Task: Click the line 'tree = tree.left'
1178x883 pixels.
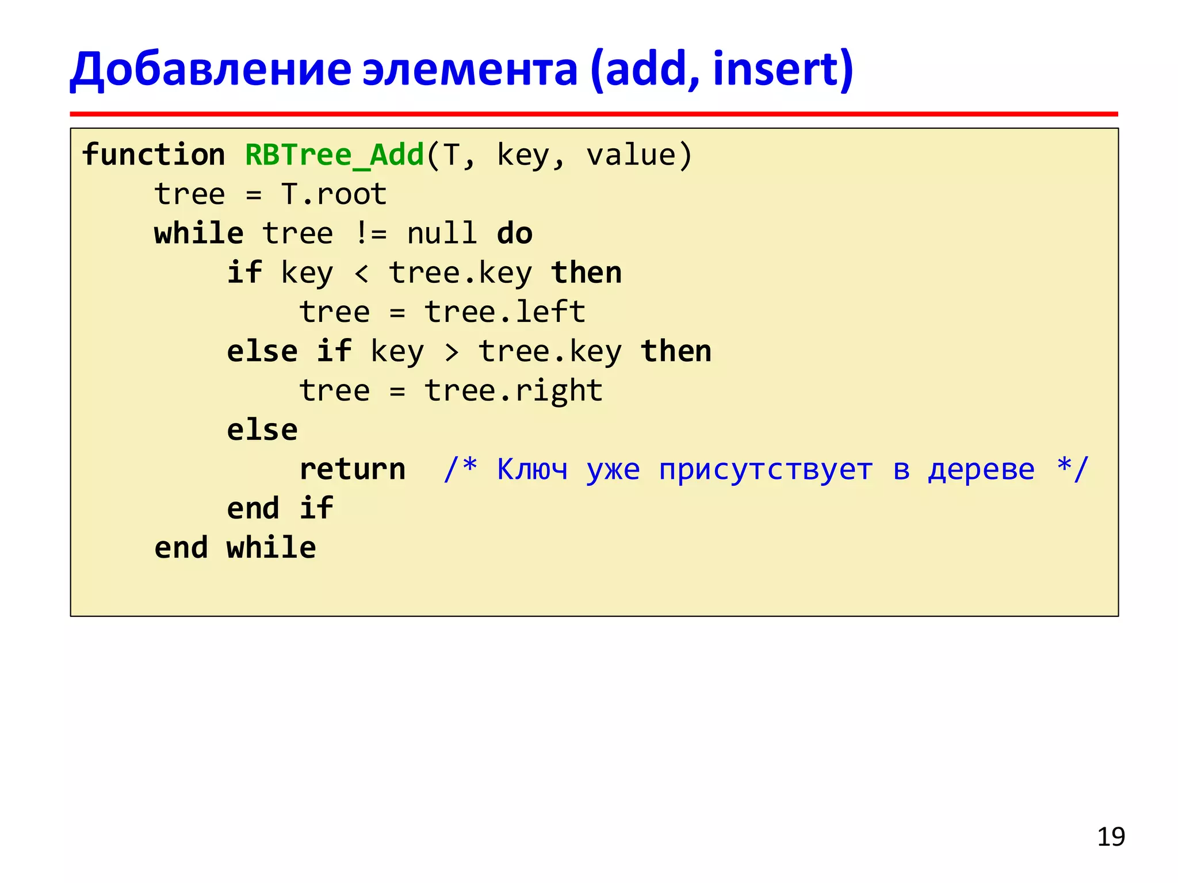Action: tap(442, 312)
